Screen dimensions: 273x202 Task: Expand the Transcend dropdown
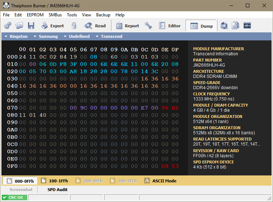pyautogui.click(x=109, y=36)
